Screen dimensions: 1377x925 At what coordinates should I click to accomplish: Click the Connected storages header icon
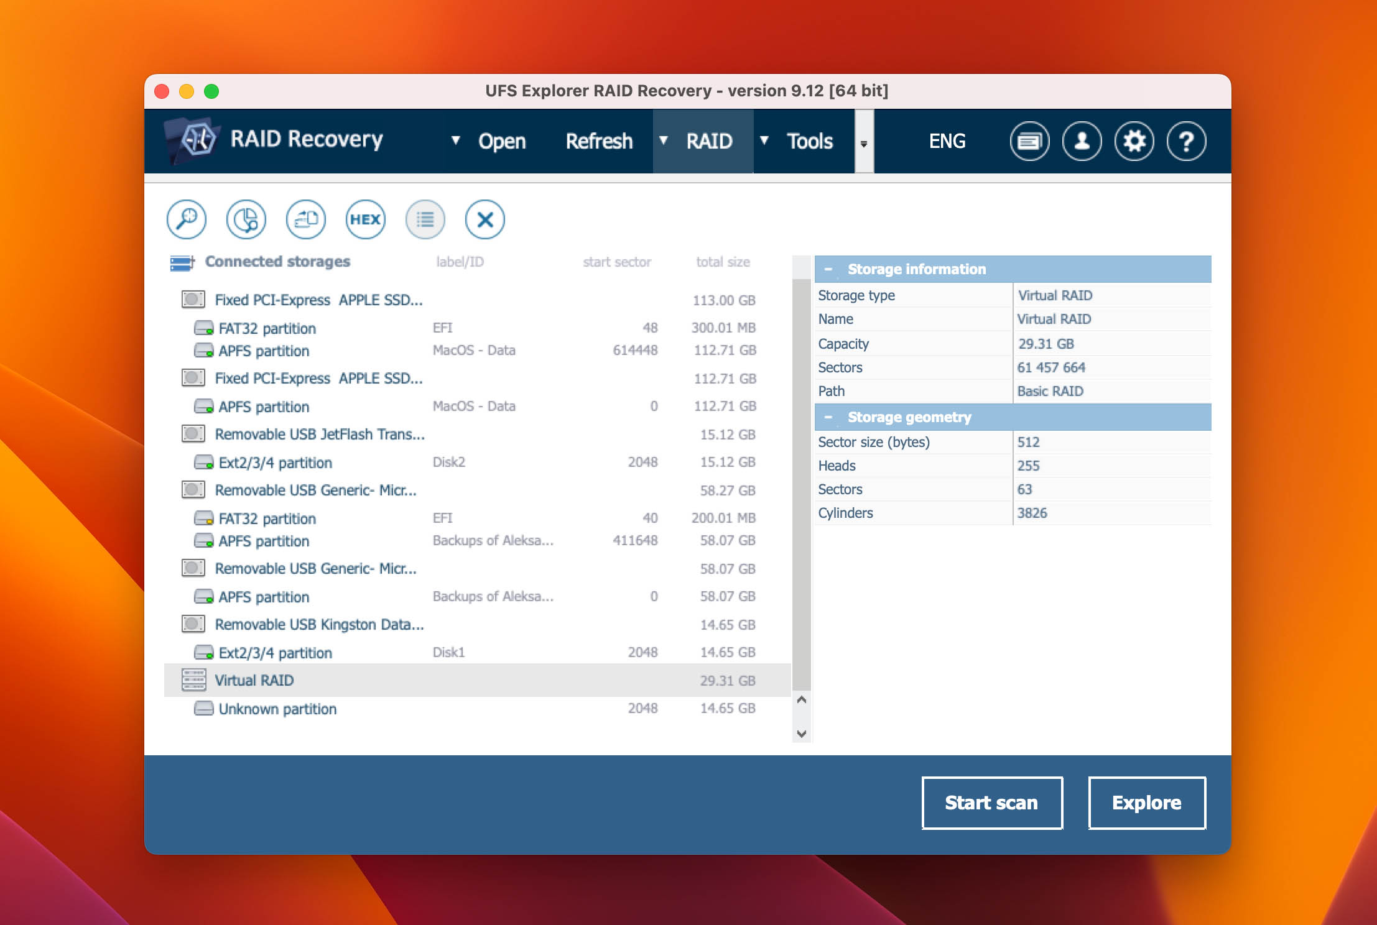pyautogui.click(x=183, y=262)
